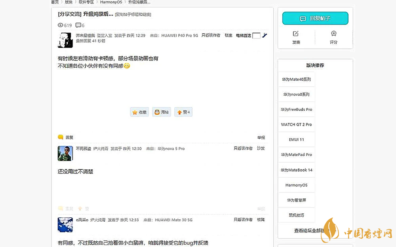Image resolution: width=396 pixels, height=247 pixels.
Task: Click the 电梯直达 jump arrow icon
Action: pos(265,36)
